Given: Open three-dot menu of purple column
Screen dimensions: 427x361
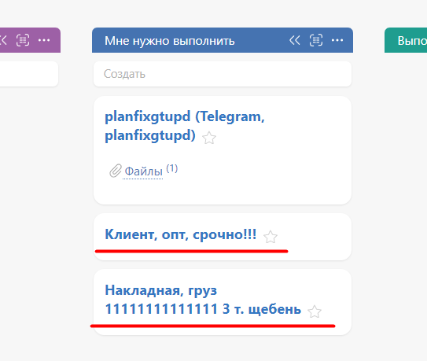Looking at the screenshot, I should [x=44, y=40].
